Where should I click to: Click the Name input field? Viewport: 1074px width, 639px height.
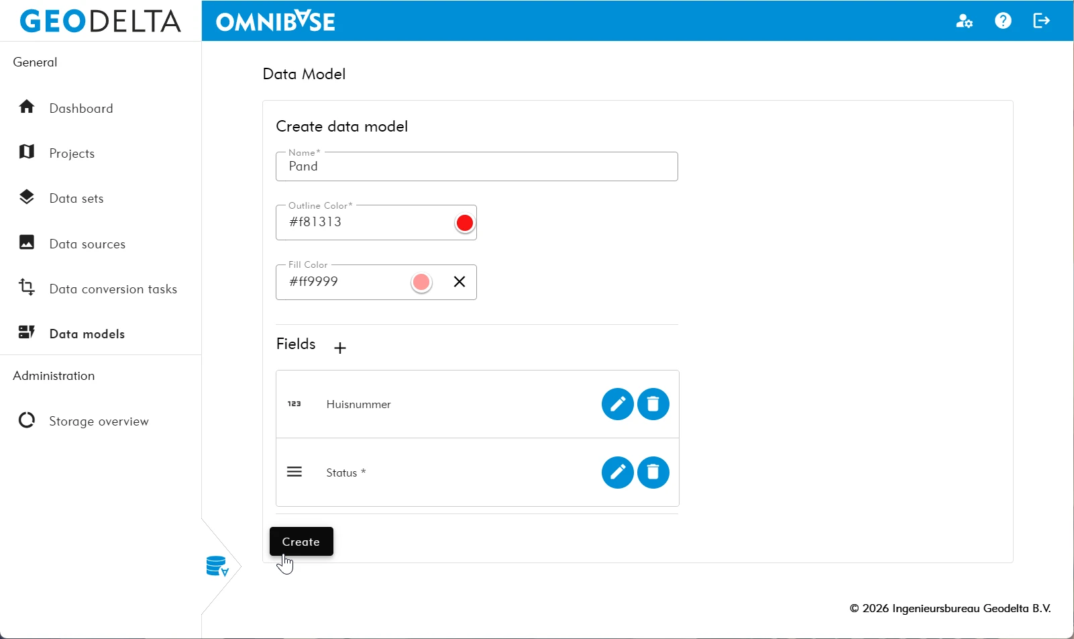476,166
